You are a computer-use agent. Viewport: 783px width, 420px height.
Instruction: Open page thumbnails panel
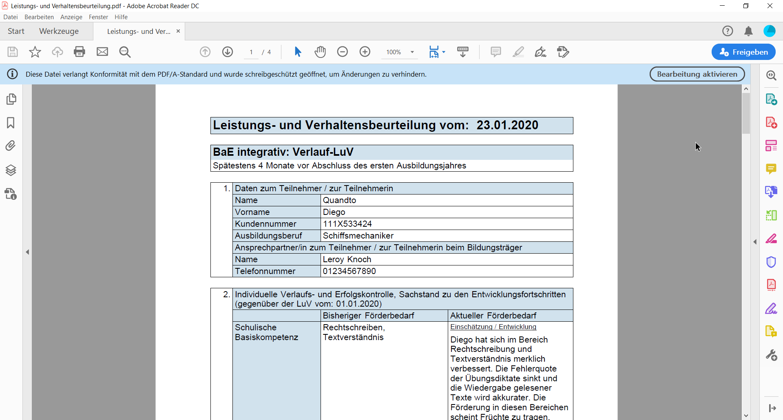tap(11, 99)
